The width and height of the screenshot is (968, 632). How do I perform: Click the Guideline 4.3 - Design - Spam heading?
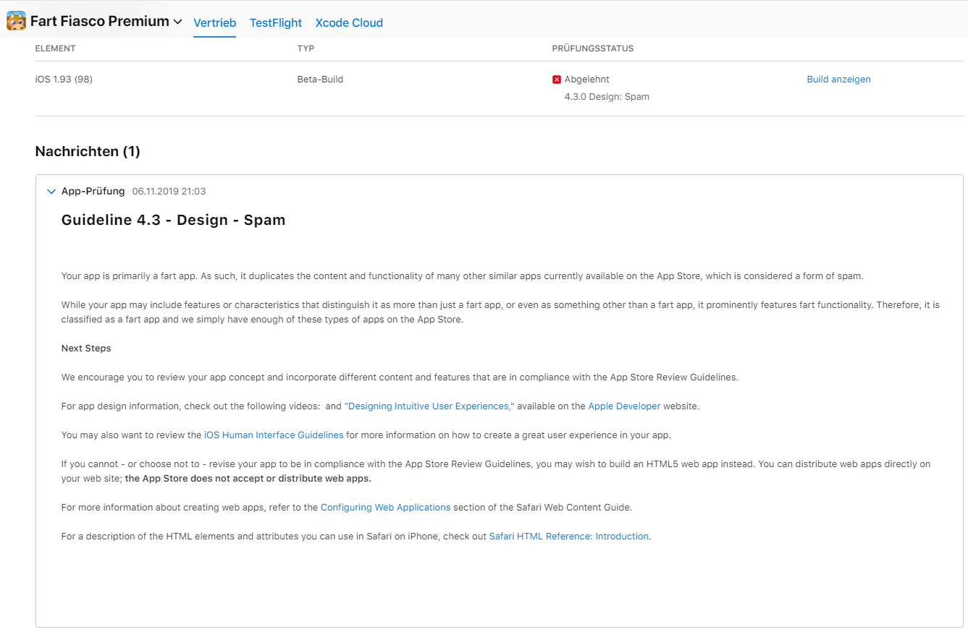tap(174, 220)
